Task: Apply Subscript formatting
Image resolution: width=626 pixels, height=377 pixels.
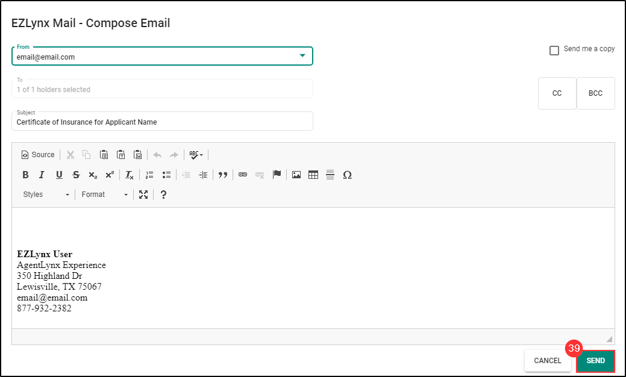Action: [93, 175]
